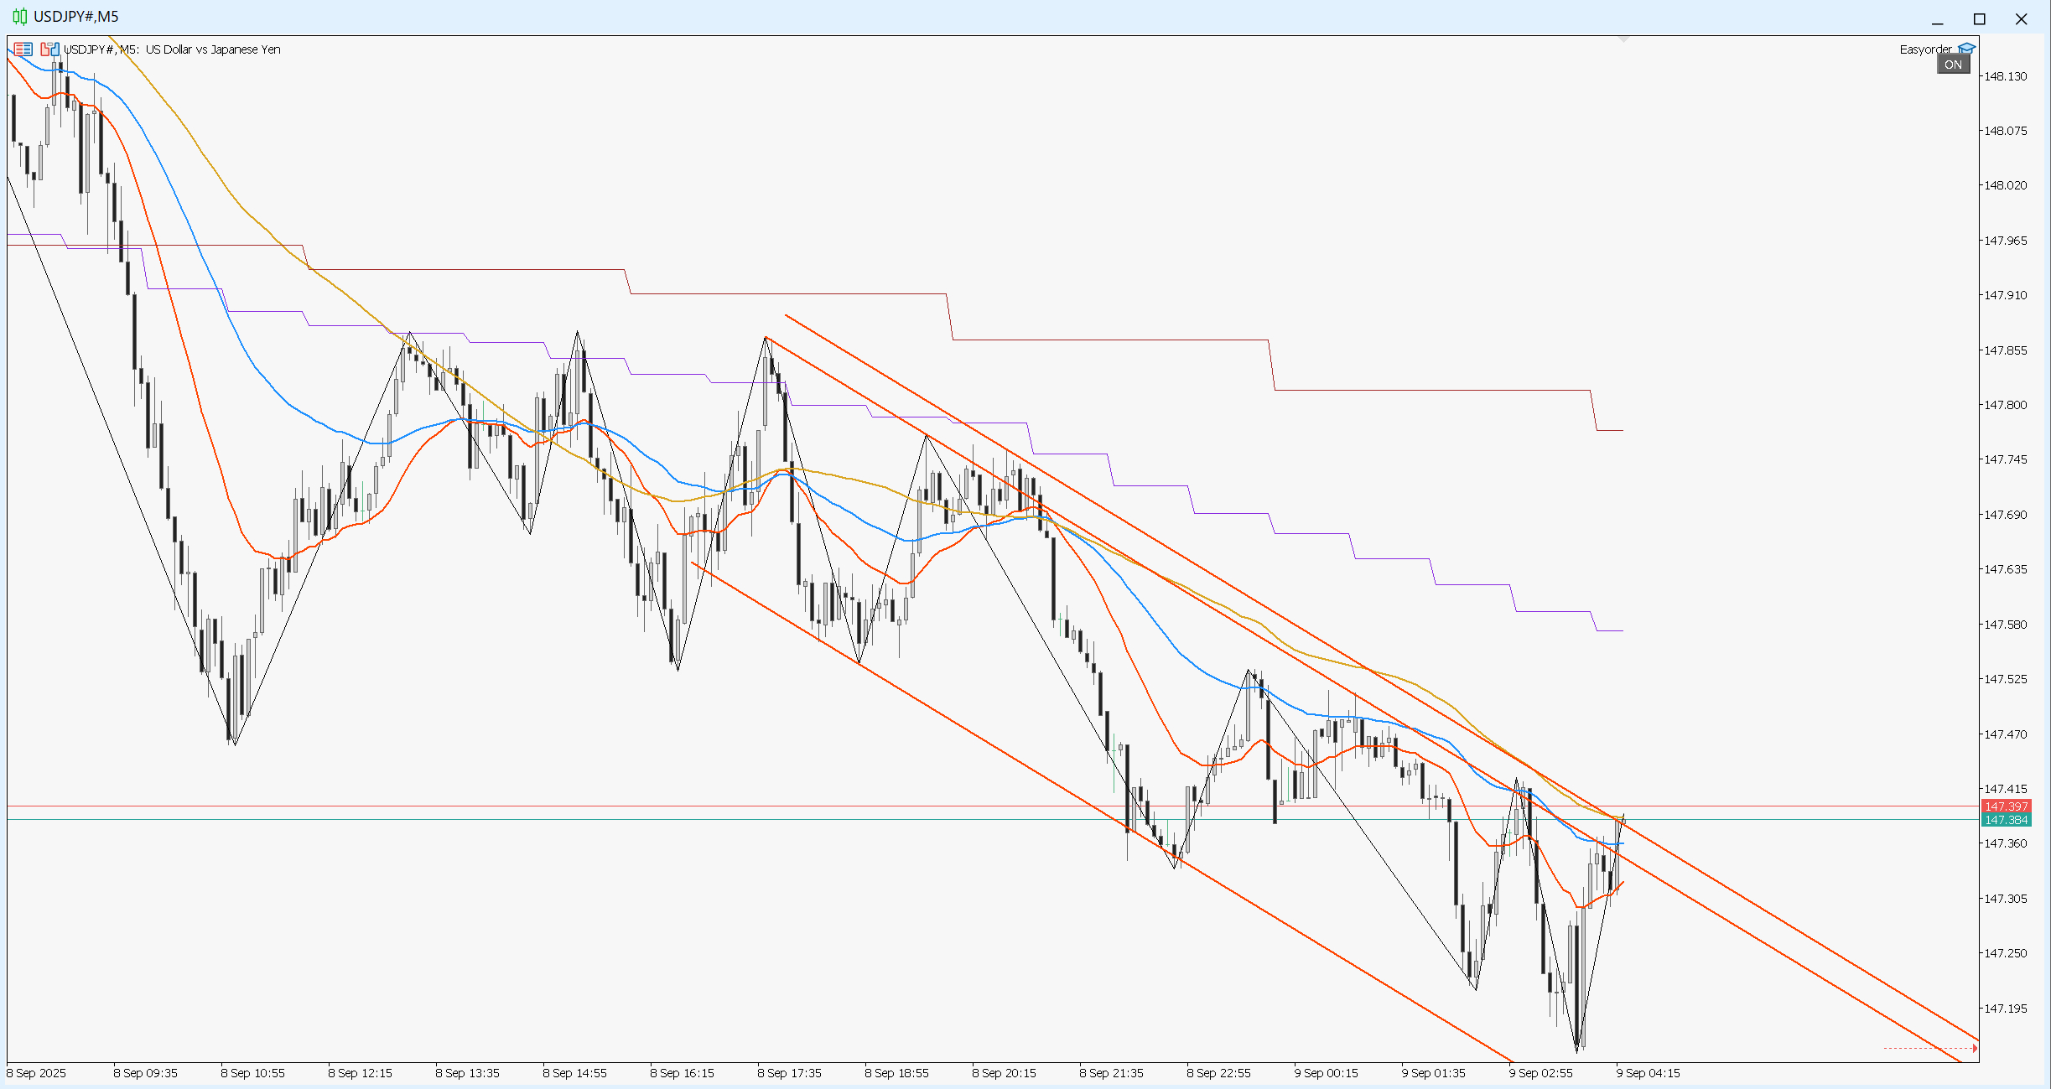Screen dimensions: 2051x1089
Task: Click the Easyorder expert advisor hat icon
Action: 1966,49
